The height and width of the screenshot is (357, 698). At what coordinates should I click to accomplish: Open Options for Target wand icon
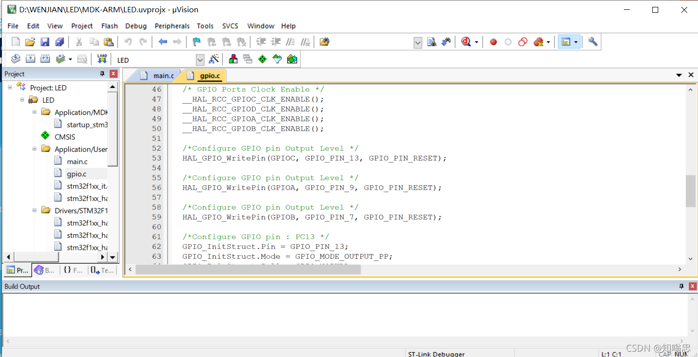pos(214,59)
